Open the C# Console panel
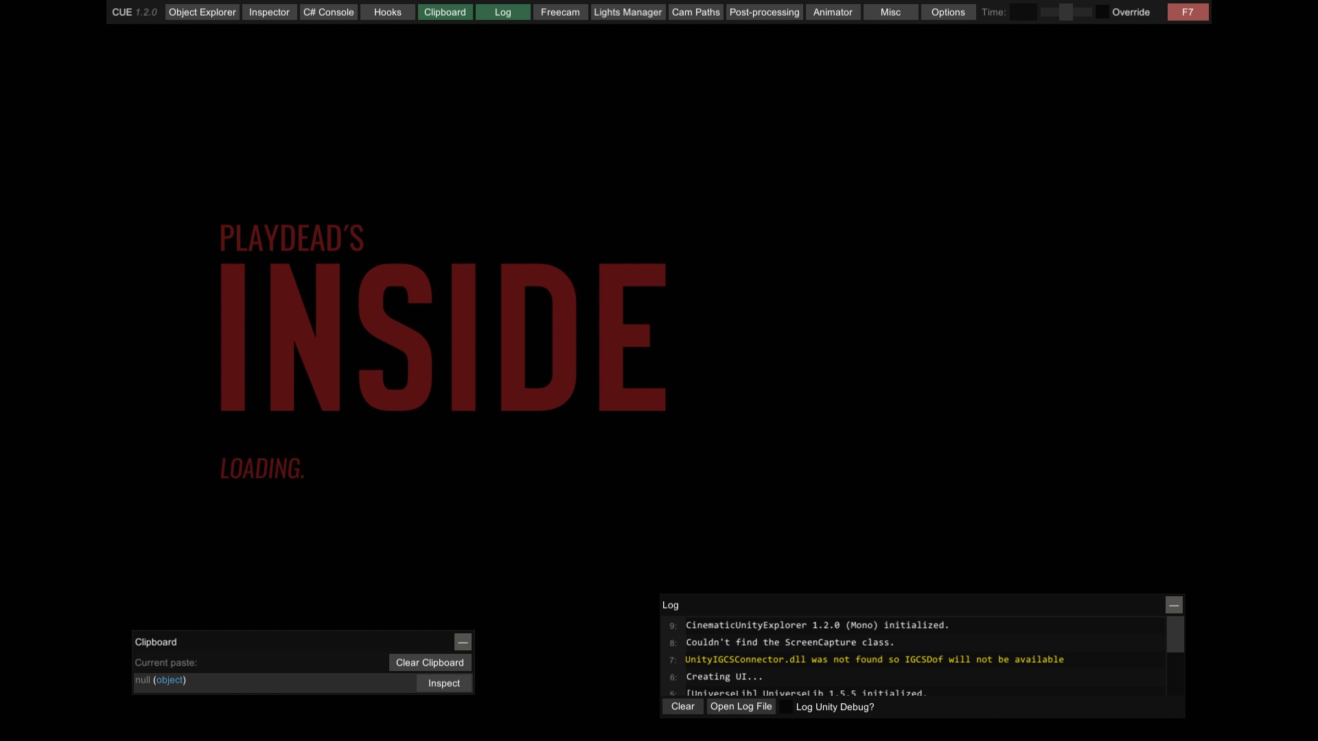 (328, 12)
